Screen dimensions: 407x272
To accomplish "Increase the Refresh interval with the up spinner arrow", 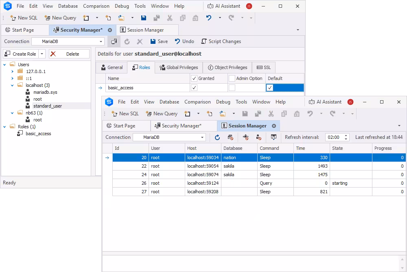I will [x=346, y=136].
